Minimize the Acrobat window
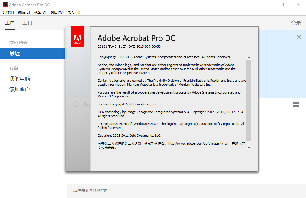306x198 pixels. point(271,5)
